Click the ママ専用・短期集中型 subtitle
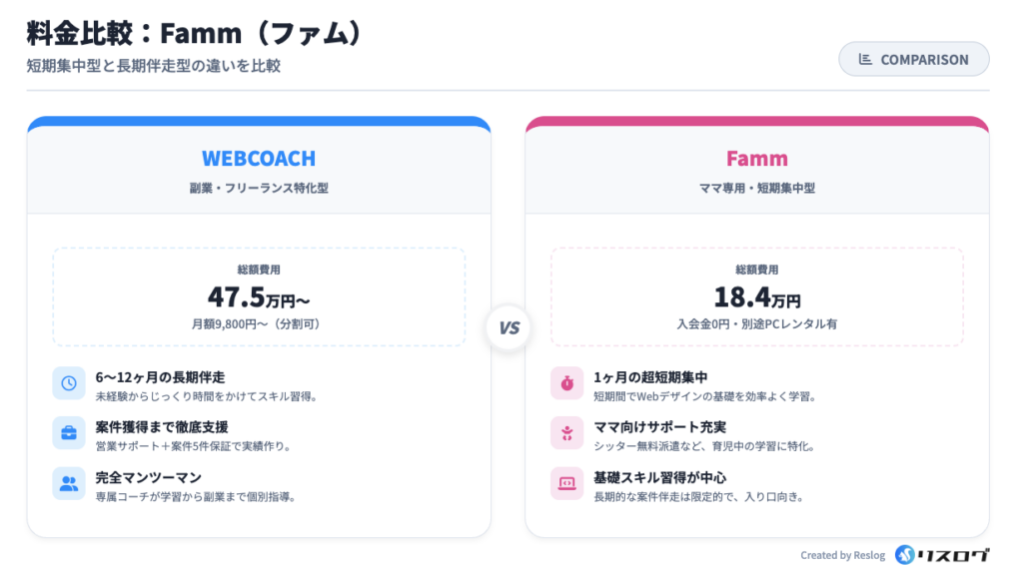 click(x=756, y=187)
